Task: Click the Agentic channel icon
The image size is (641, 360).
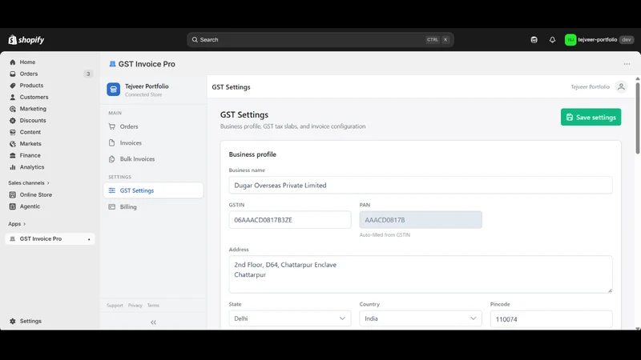Action: coord(13,206)
